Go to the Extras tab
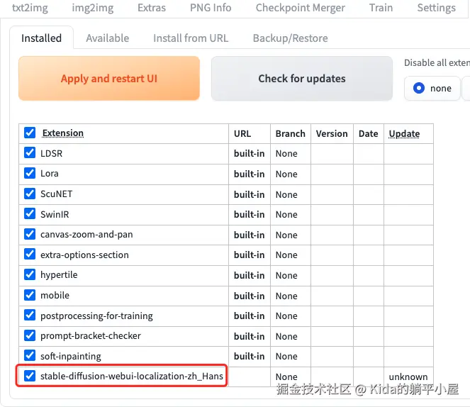Image resolution: width=470 pixels, height=407 pixels. [x=152, y=8]
